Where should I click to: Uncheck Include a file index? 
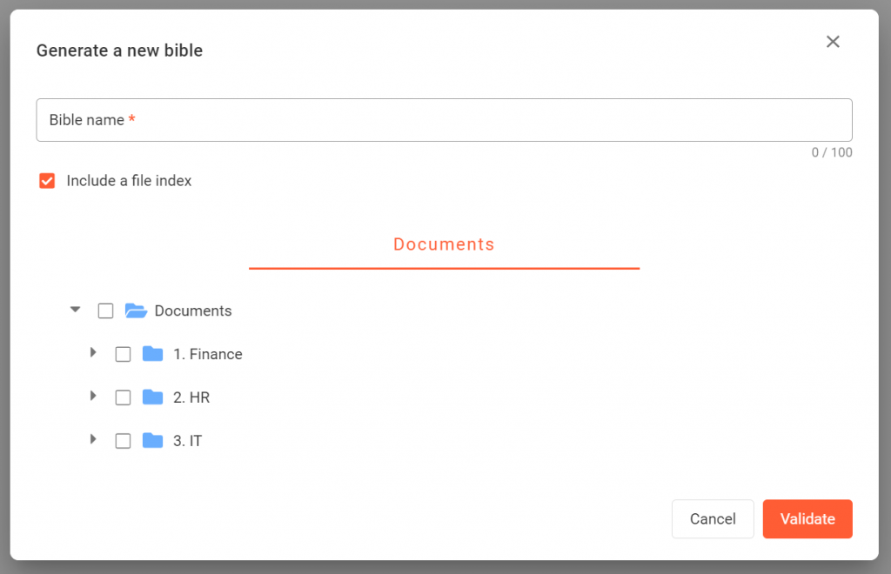(48, 181)
